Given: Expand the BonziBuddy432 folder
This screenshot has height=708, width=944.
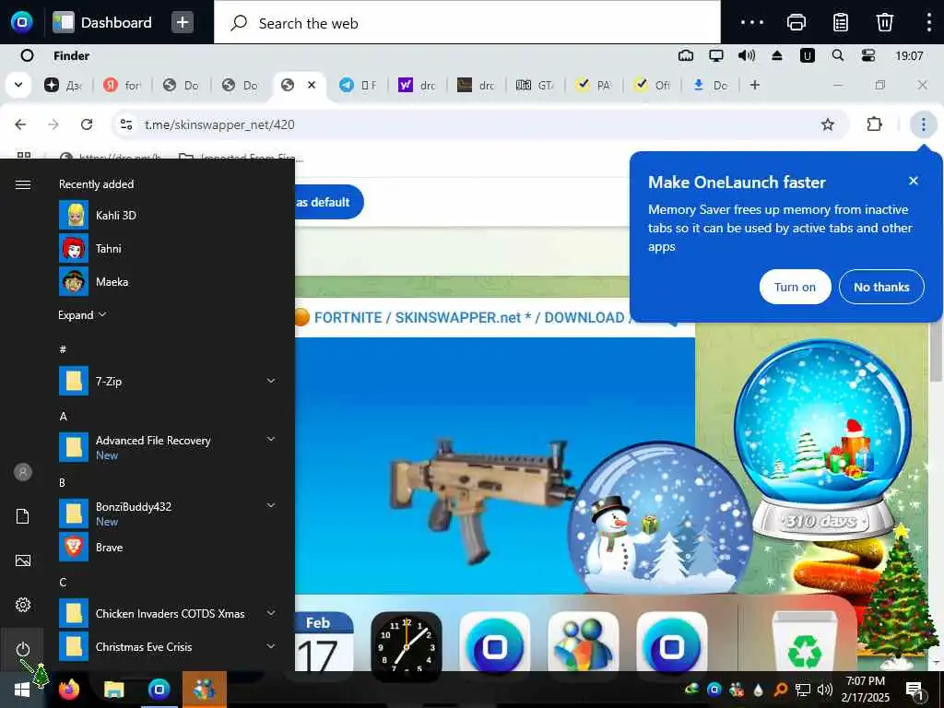Looking at the screenshot, I should pos(271,505).
